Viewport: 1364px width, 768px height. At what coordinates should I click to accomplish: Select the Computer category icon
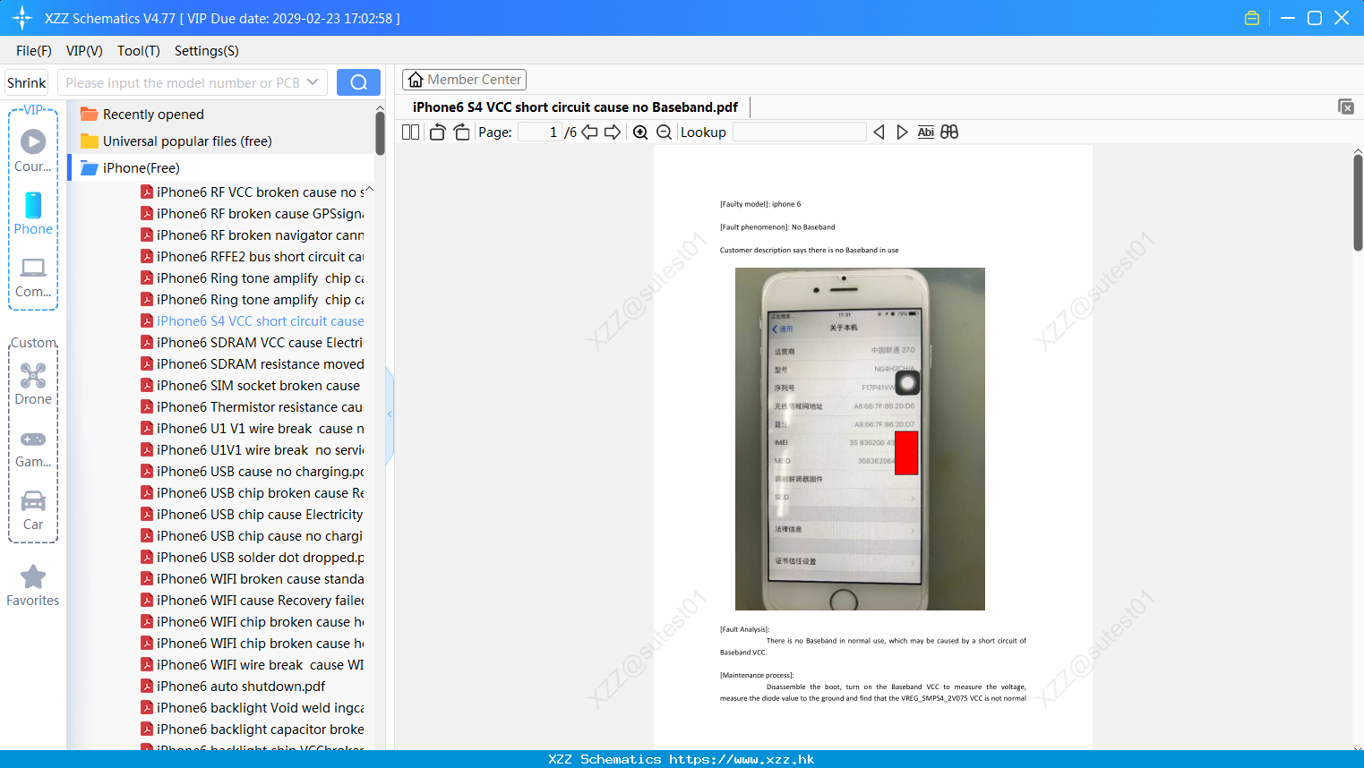point(33,277)
